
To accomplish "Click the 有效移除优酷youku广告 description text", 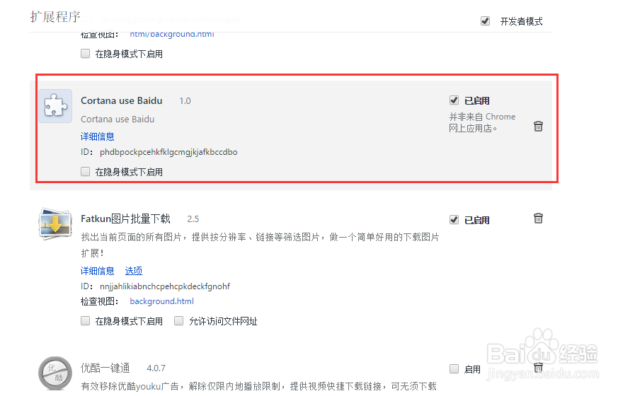I will [x=258, y=386].
